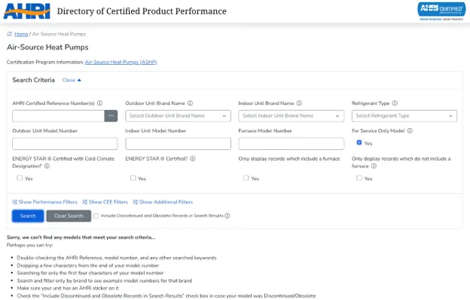
Task: Click into the Indoor Unit Model Number field
Action: click(x=178, y=144)
